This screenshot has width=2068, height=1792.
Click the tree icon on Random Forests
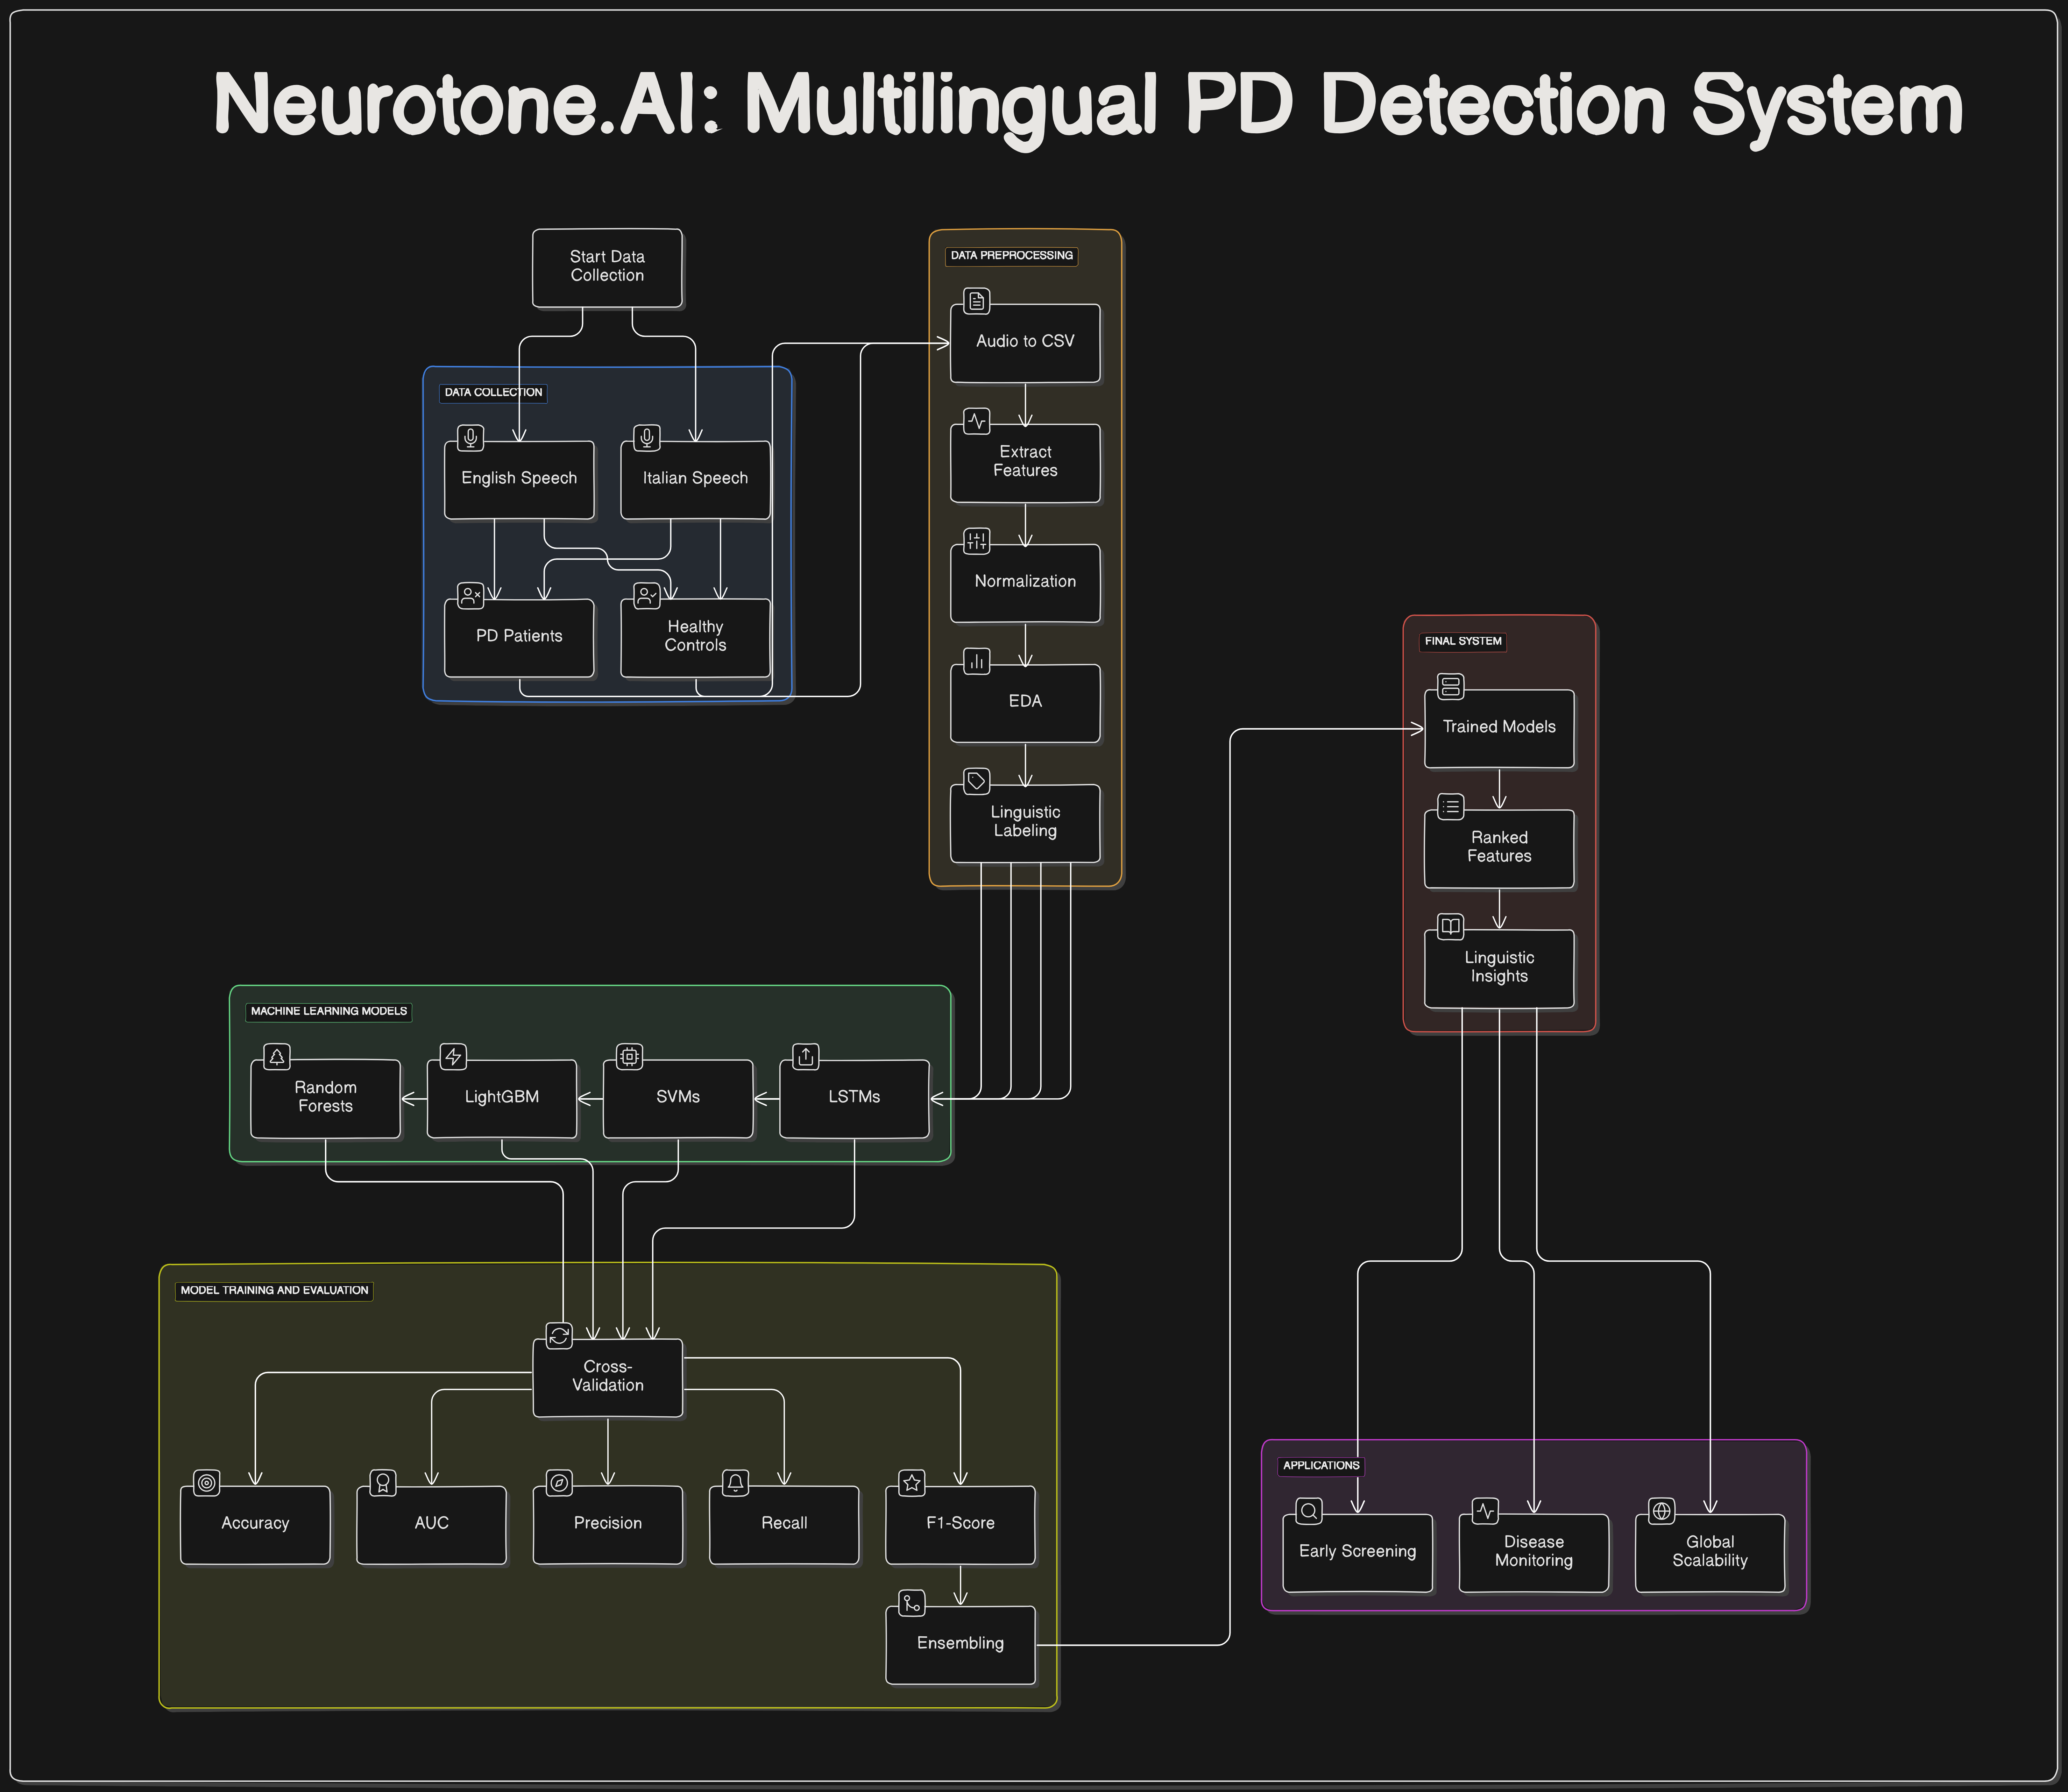tap(277, 1057)
